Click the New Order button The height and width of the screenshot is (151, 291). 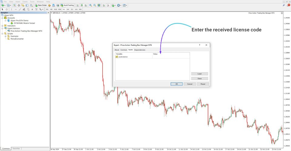click(x=41, y=5)
